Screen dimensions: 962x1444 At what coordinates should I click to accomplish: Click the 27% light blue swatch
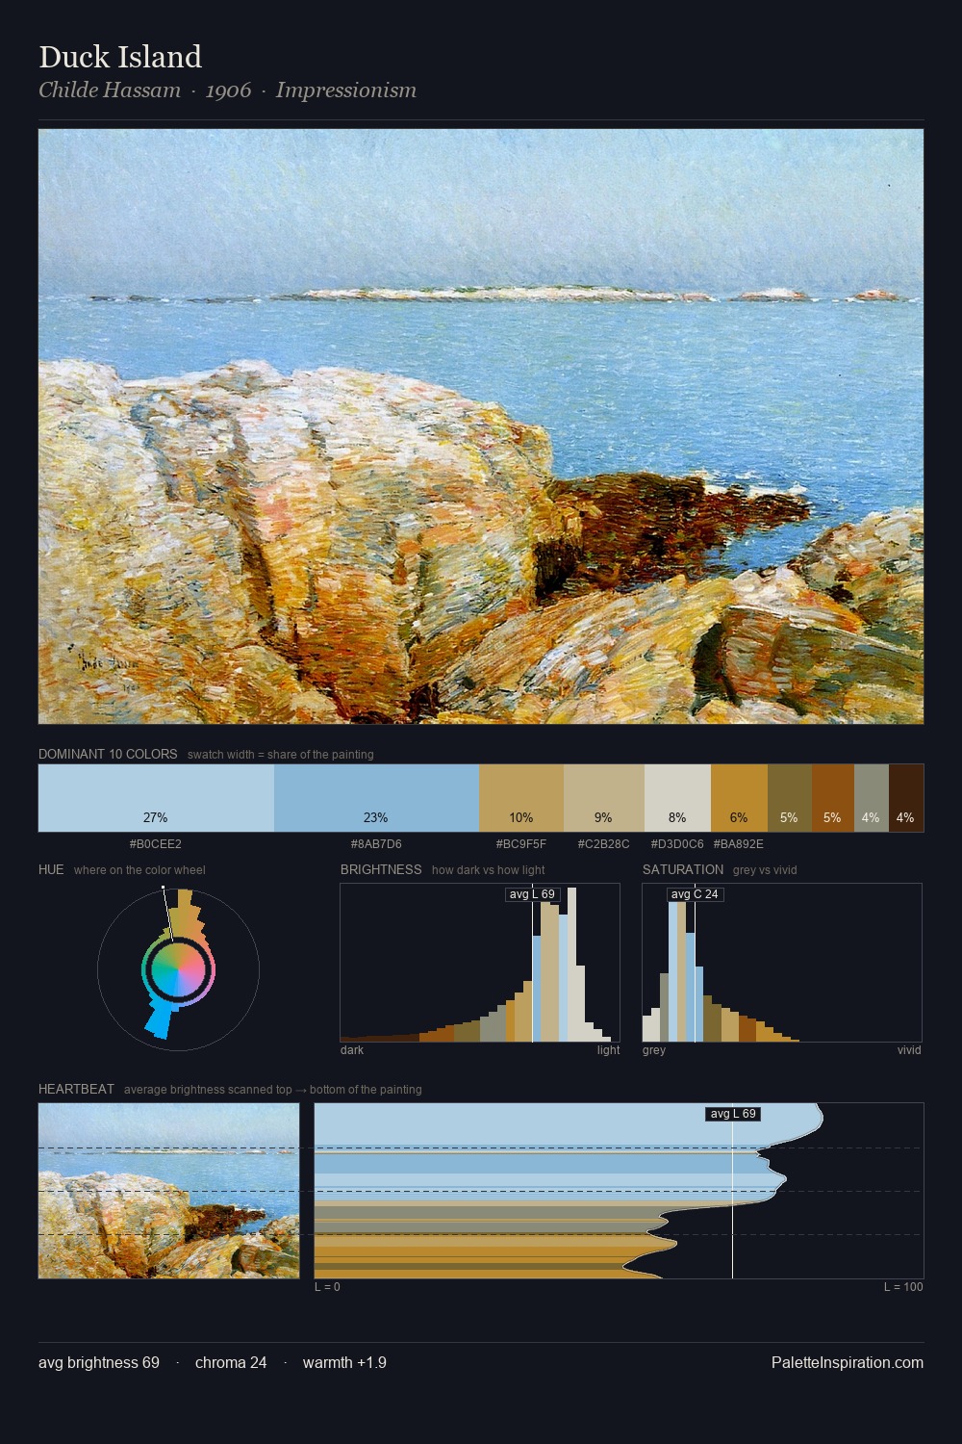156,797
